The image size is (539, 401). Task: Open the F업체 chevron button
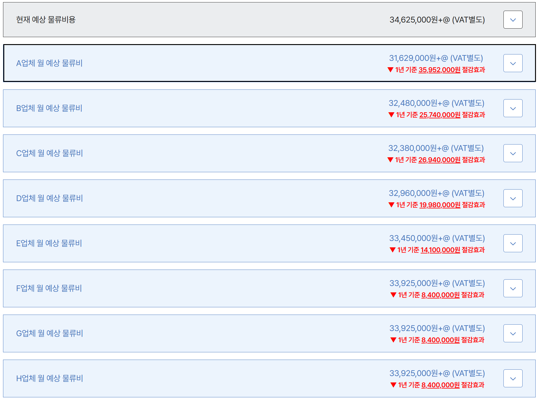[513, 288]
